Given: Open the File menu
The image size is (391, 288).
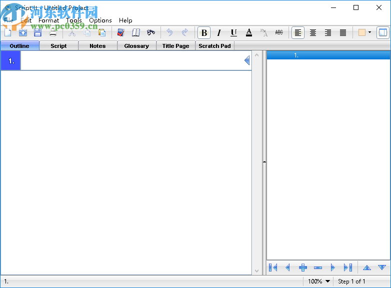Looking at the screenshot, I should pyautogui.click(x=8, y=20).
